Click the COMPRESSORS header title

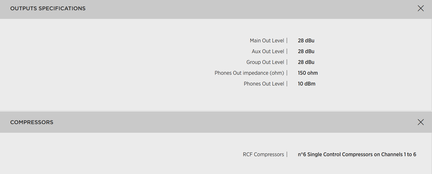[x=32, y=122]
